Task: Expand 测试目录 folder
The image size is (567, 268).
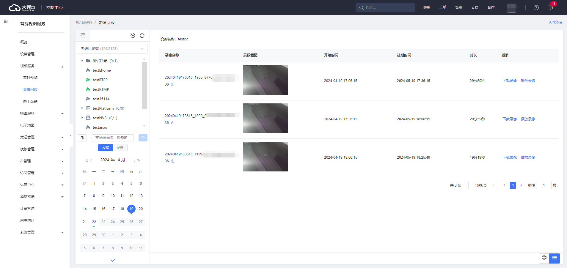Action: tap(82, 61)
